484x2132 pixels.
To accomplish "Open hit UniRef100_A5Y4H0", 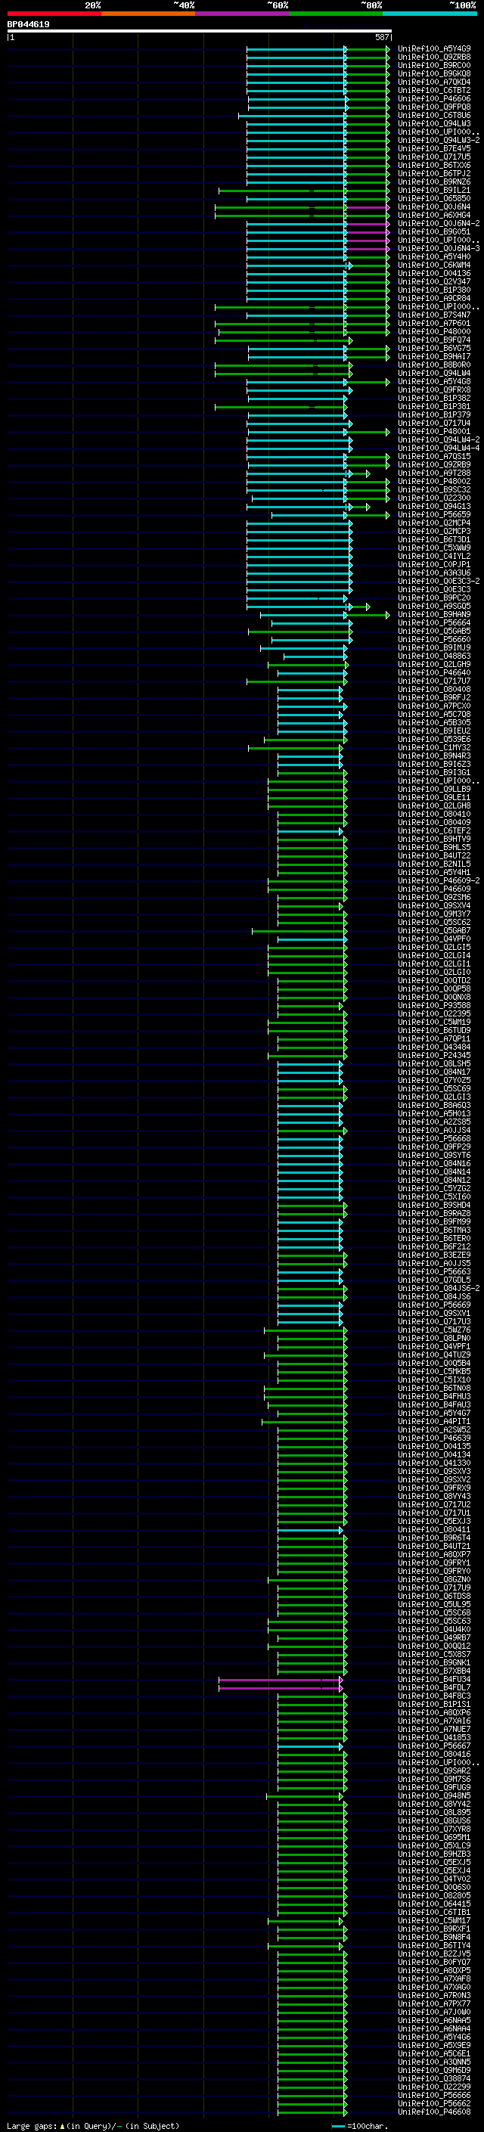I will coord(434,256).
